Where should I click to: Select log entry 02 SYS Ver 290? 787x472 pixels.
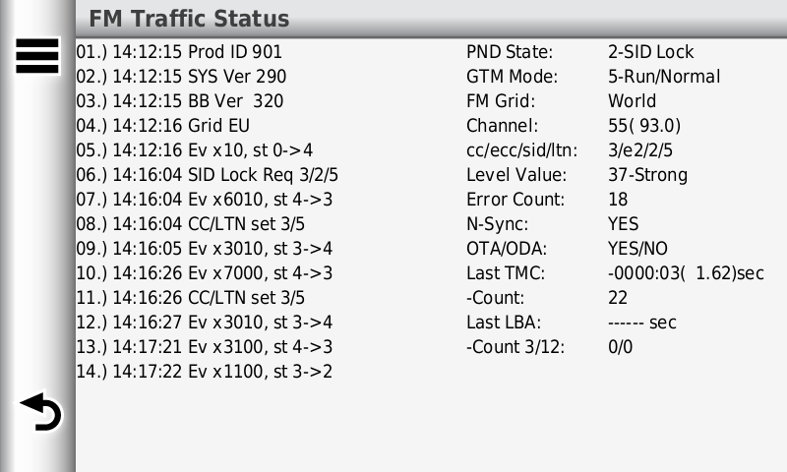[181, 77]
